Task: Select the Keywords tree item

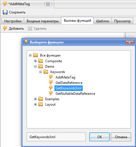Action: click(x=58, y=72)
